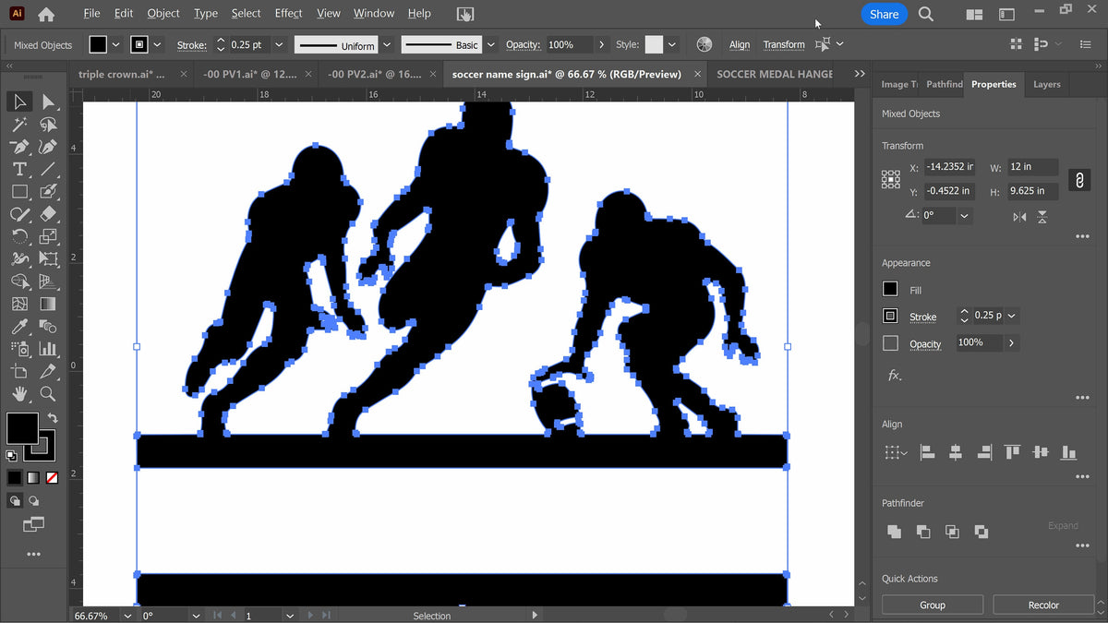Click the Fill swatch in Appearance panel
This screenshot has height=623, width=1108.
tap(890, 290)
